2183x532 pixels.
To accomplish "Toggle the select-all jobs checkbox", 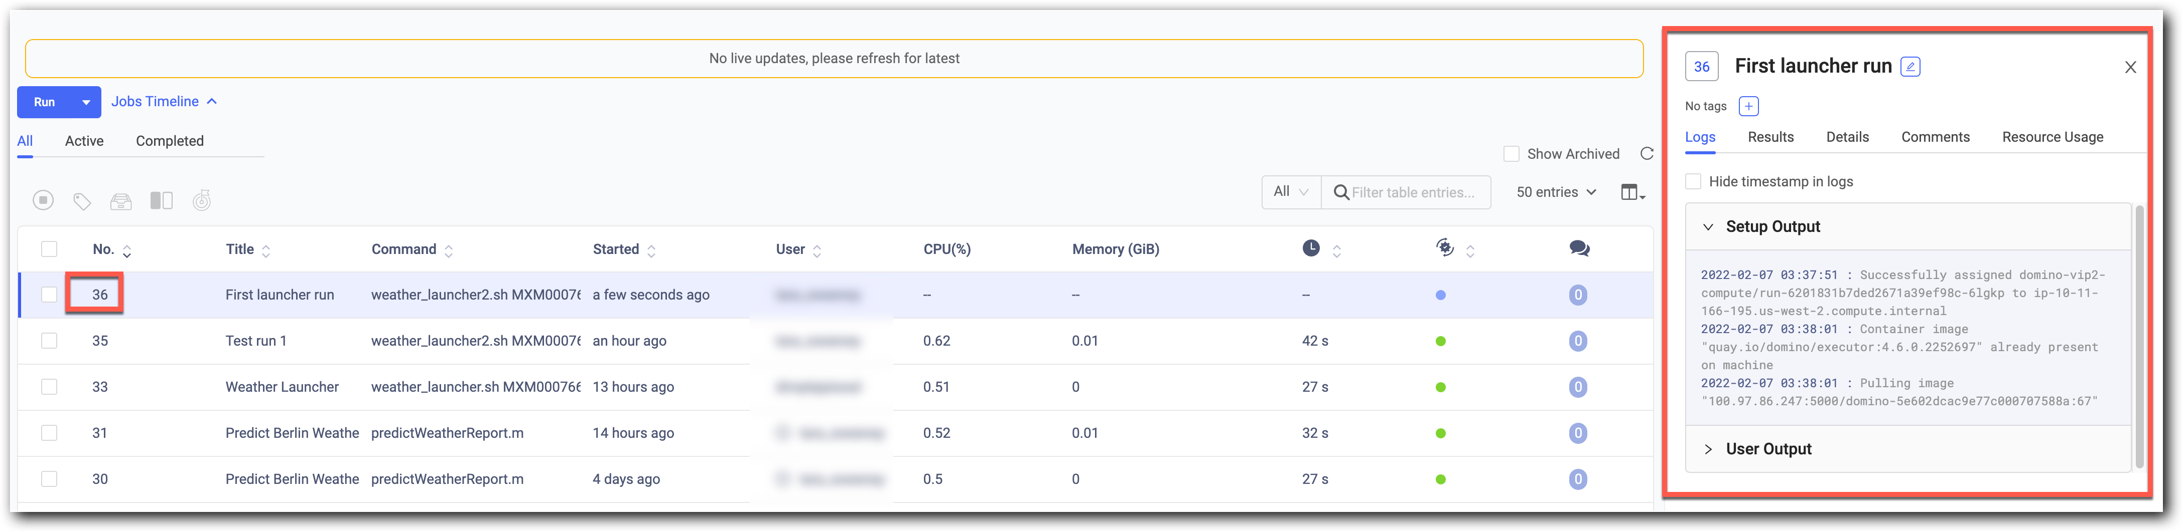I will (49, 249).
